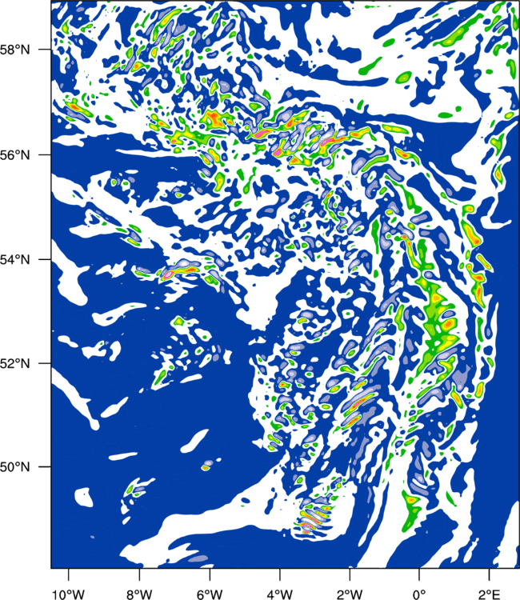Screen dimensions: 520x600
Task: Click the 0° longitude label
Action: click(x=419, y=594)
